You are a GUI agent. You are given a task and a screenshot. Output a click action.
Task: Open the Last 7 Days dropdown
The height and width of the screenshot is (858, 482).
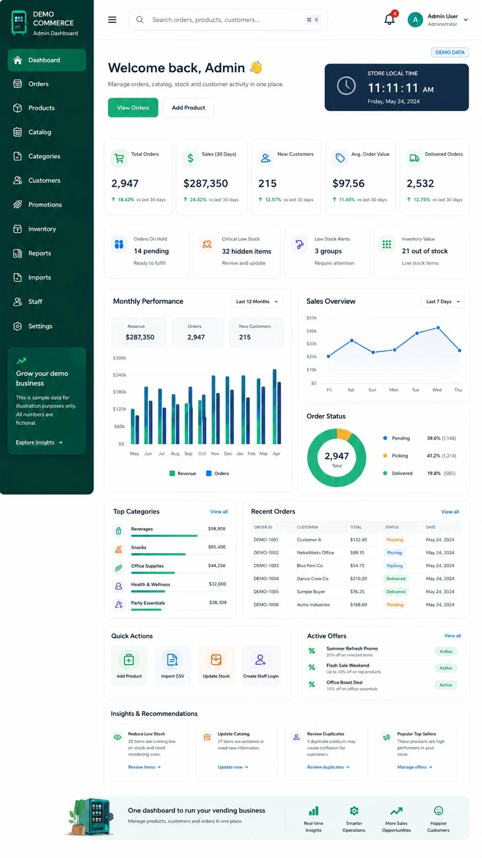click(443, 302)
